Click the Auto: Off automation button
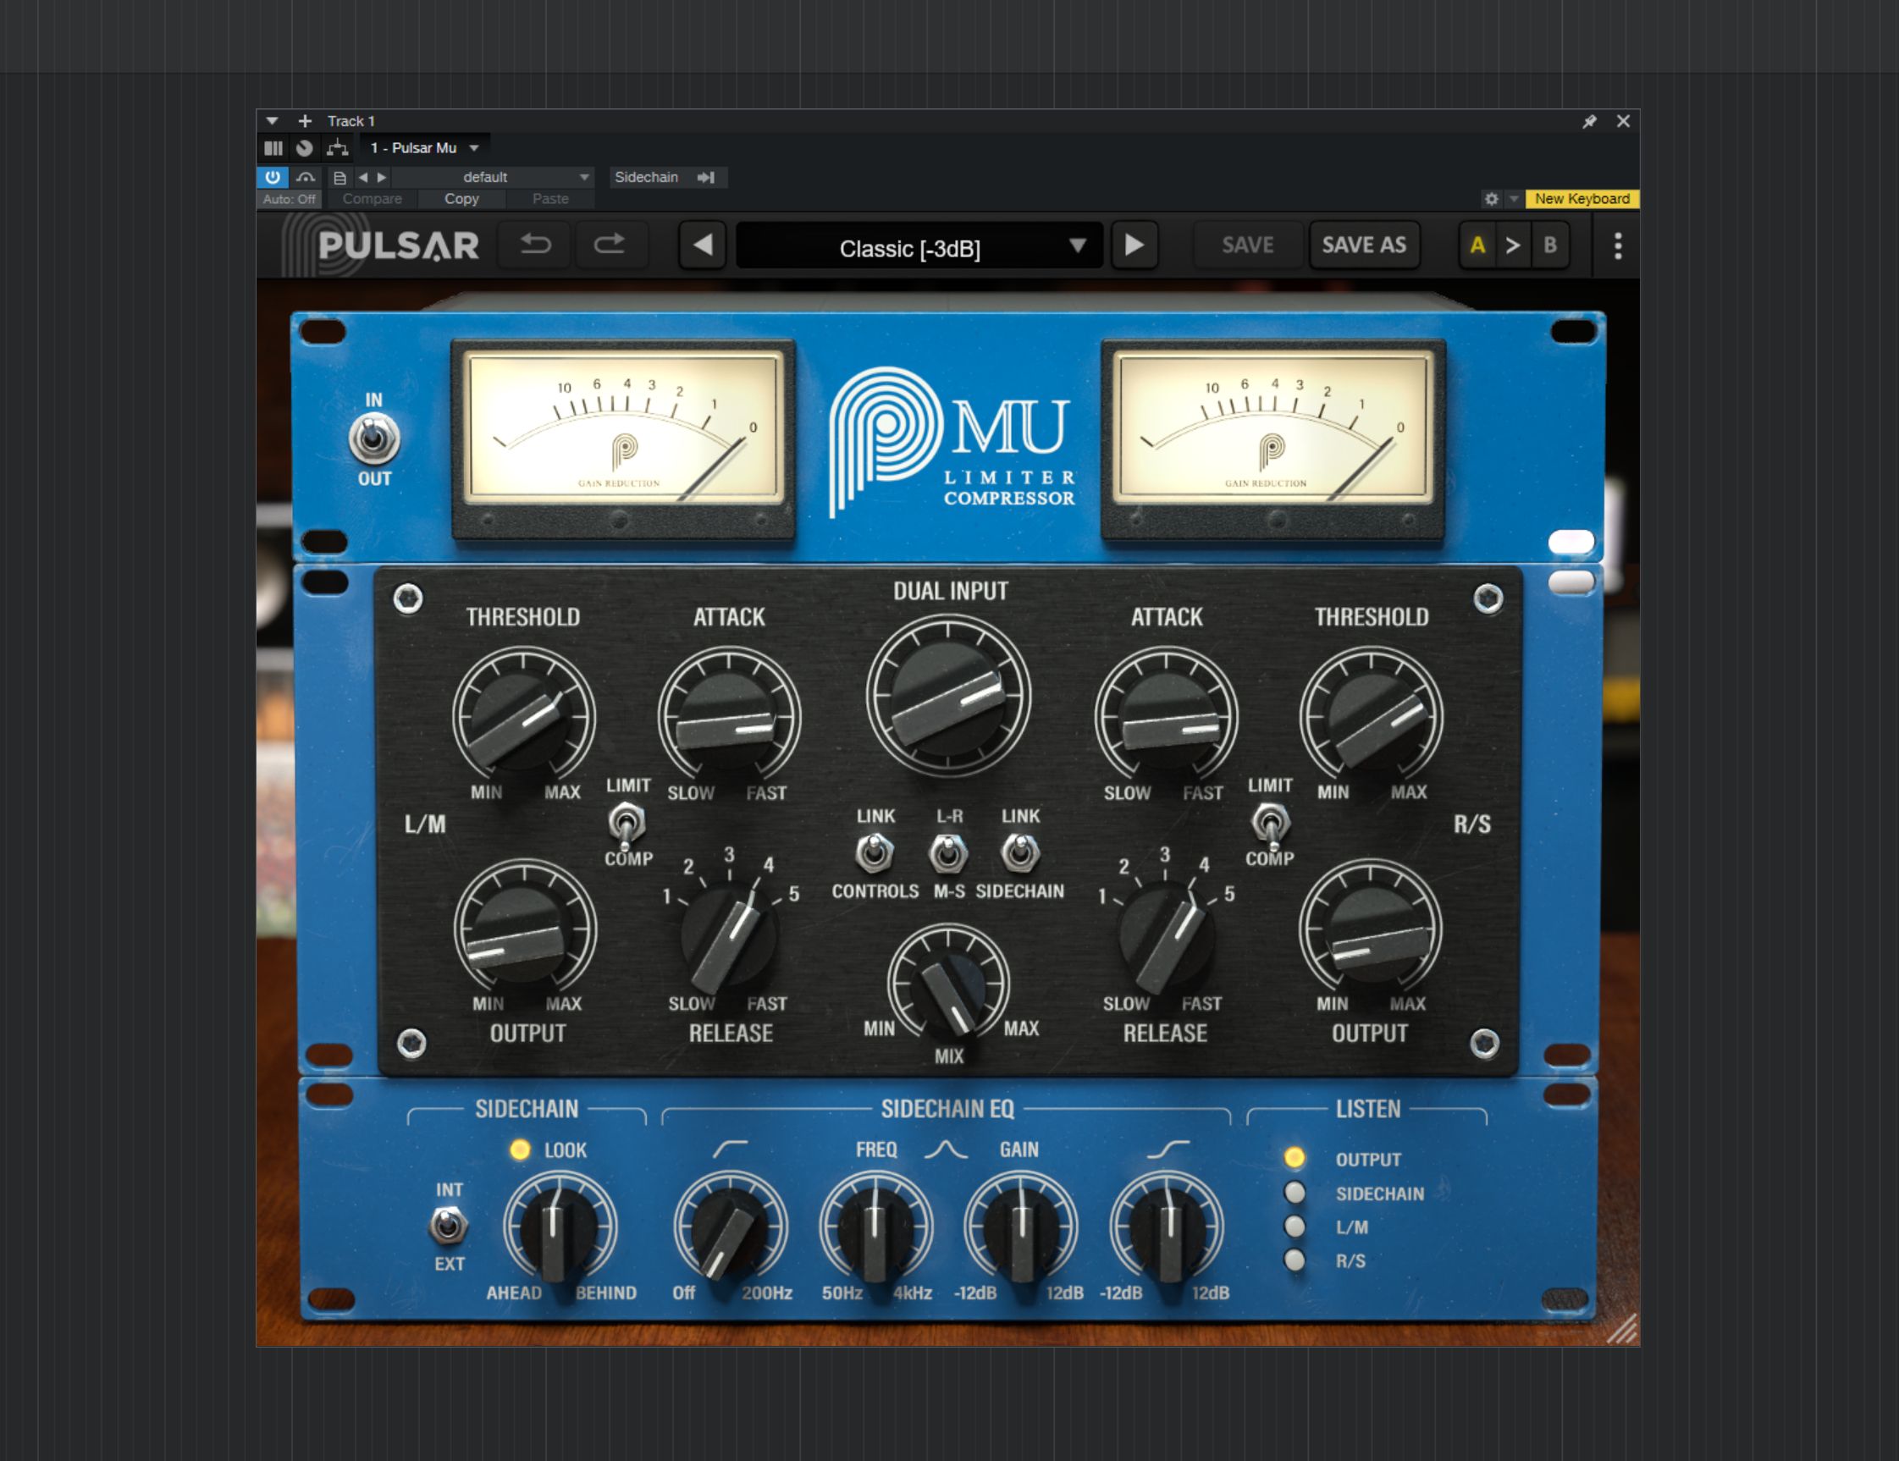 tap(289, 199)
